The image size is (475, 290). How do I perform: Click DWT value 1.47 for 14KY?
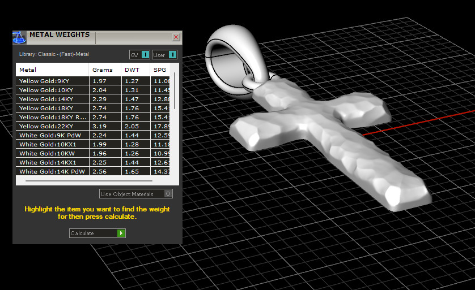(132, 99)
